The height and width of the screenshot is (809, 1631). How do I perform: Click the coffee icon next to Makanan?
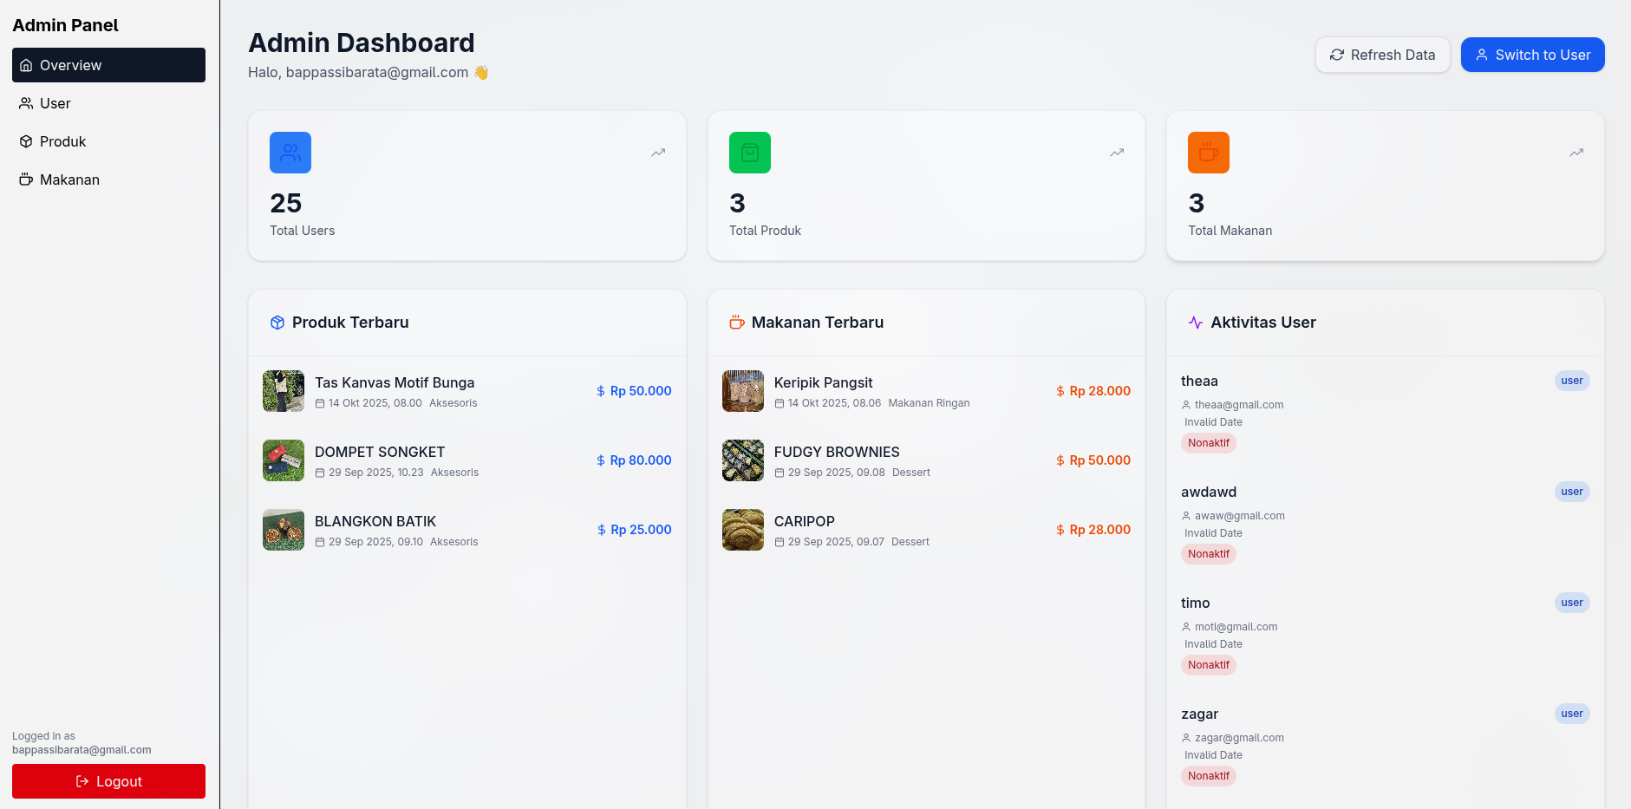26,179
